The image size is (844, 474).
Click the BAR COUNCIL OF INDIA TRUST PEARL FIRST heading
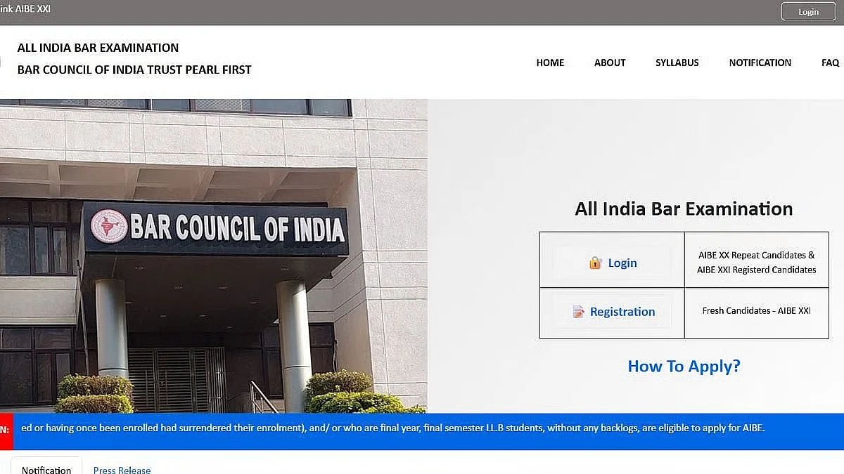(x=134, y=70)
